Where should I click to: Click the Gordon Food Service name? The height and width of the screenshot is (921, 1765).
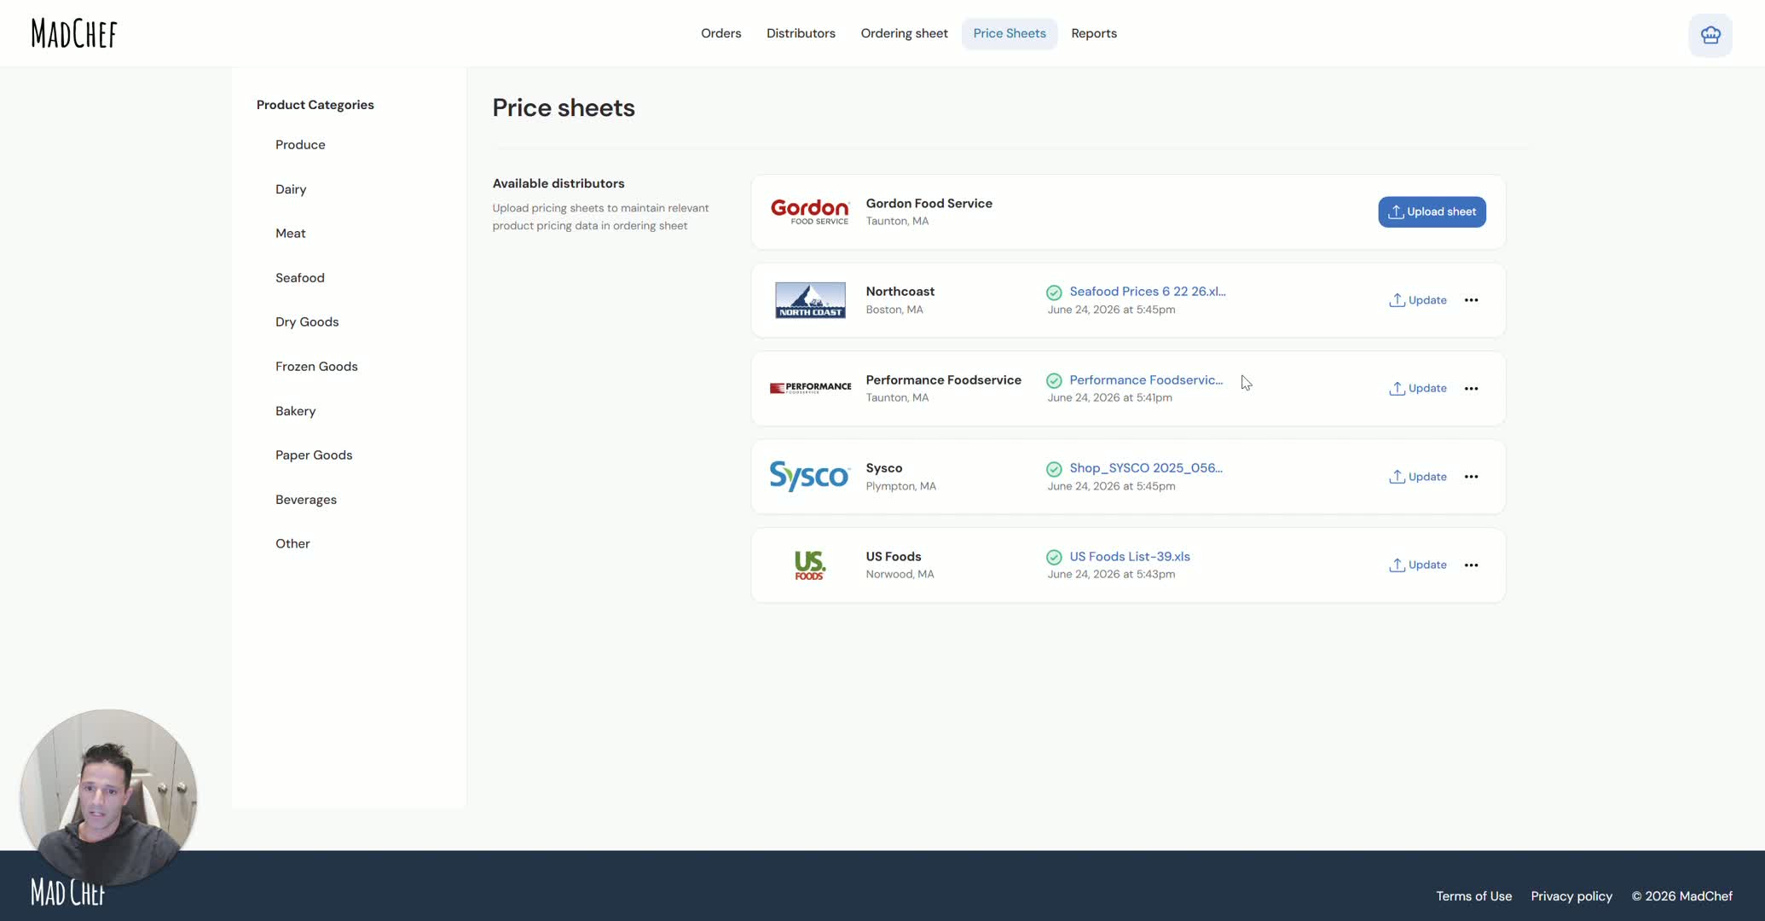click(929, 203)
